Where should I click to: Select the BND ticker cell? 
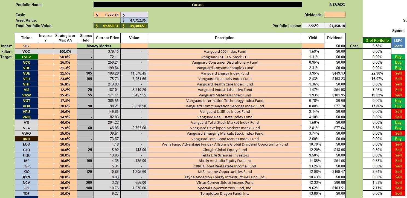26,139
